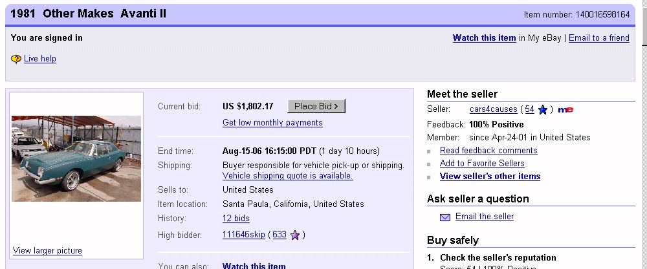Open high bidder 111646skip profile
647x269 pixels.
[244, 235]
